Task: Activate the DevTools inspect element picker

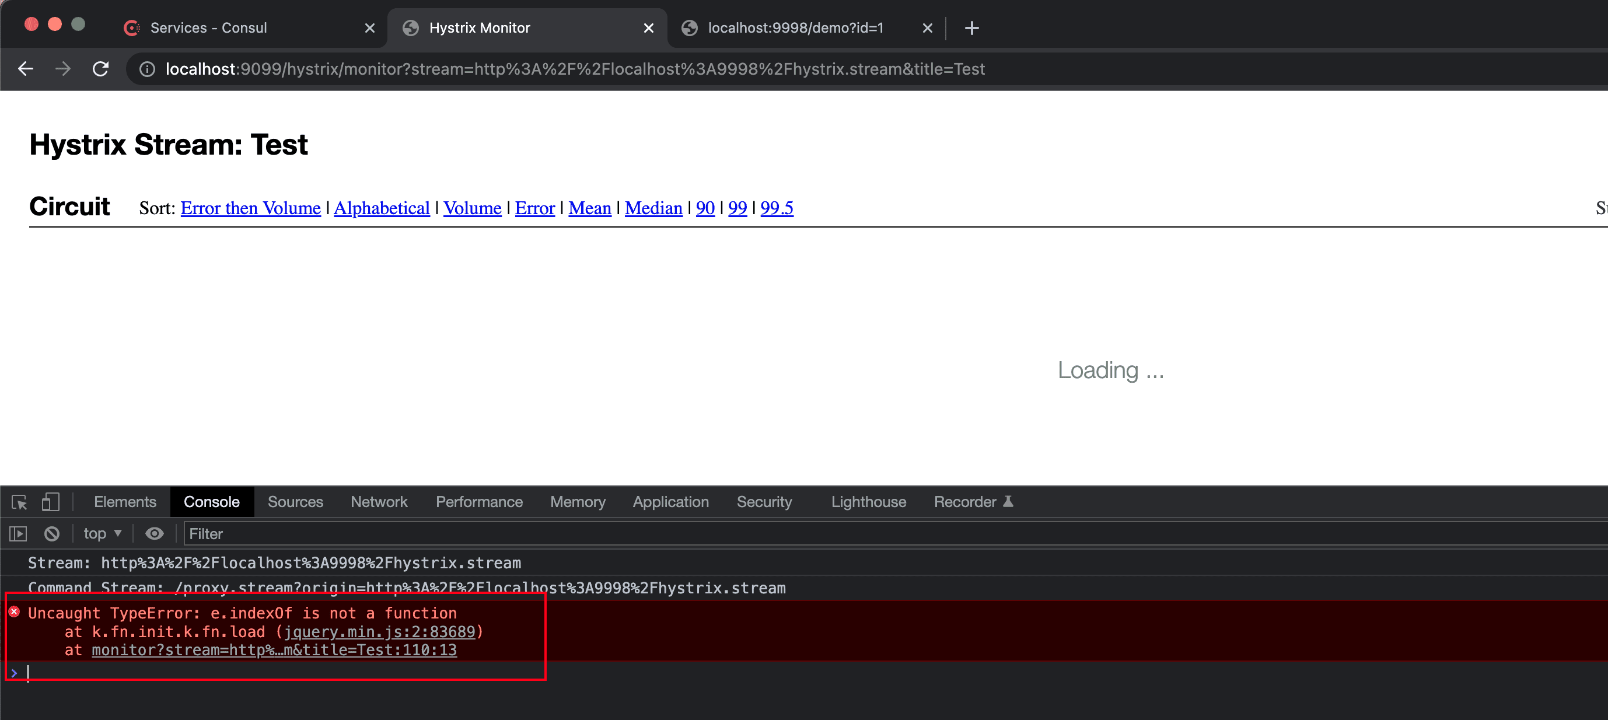Action: (x=19, y=502)
